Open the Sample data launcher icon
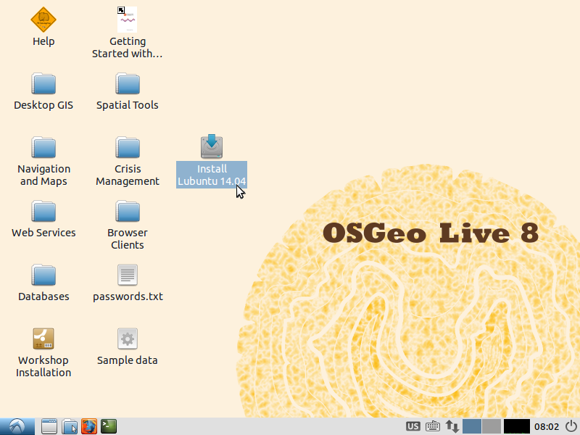Viewport: 580px width, 435px height. click(x=128, y=339)
